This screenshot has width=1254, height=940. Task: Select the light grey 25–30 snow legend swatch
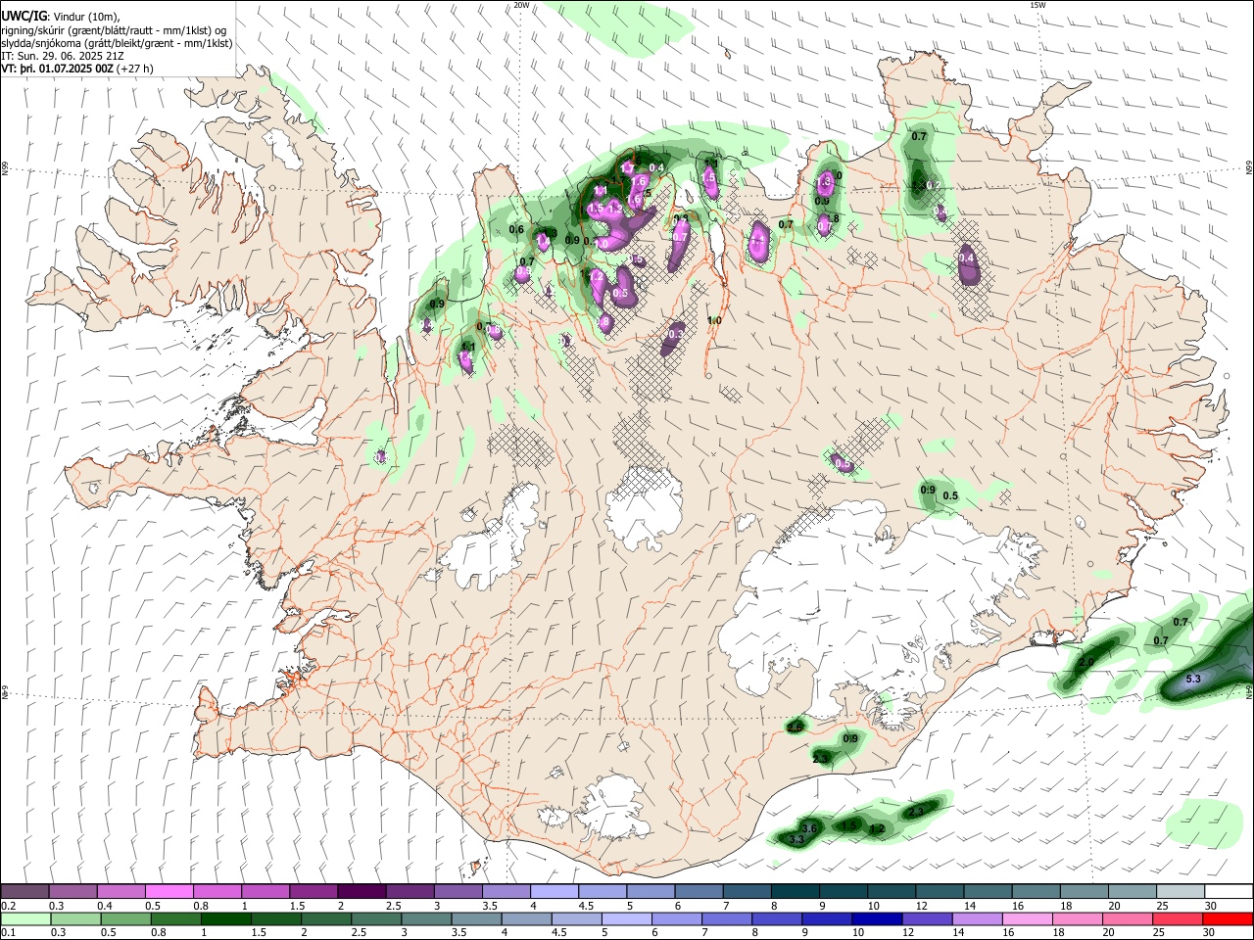click(x=1179, y=891)
